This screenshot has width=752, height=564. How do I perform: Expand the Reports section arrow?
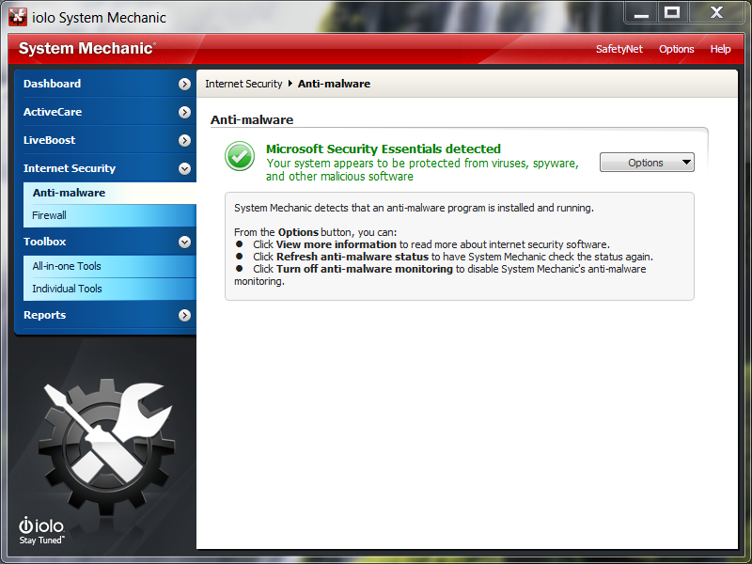pyautogui.click(x=184, y=315)
